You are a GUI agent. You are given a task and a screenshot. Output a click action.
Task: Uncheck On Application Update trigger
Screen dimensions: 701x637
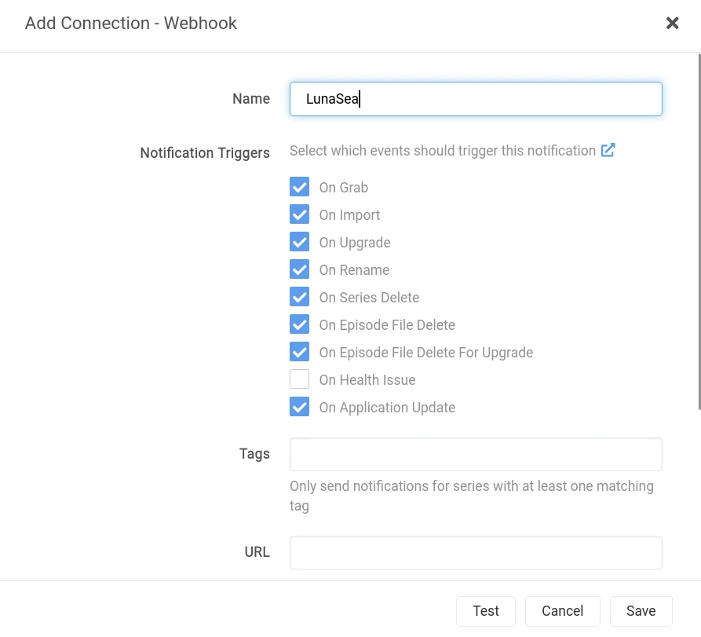coord(299,408)
